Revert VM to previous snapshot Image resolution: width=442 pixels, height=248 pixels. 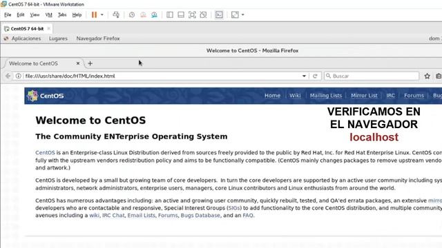click(x=143, y=14)
